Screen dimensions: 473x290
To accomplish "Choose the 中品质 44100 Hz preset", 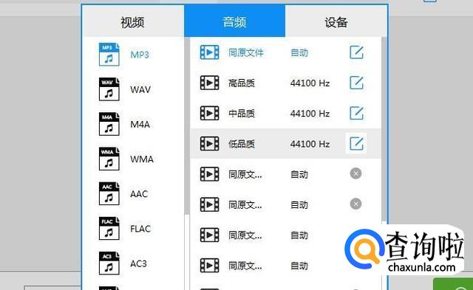I will coord(286,113).
